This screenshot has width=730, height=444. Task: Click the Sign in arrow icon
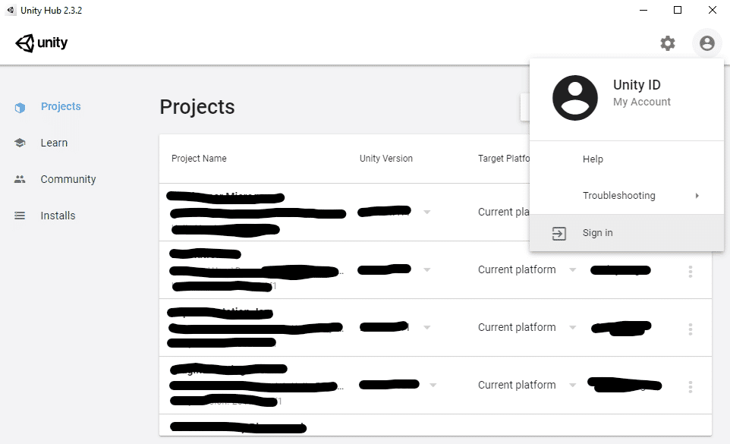(559, 233)
